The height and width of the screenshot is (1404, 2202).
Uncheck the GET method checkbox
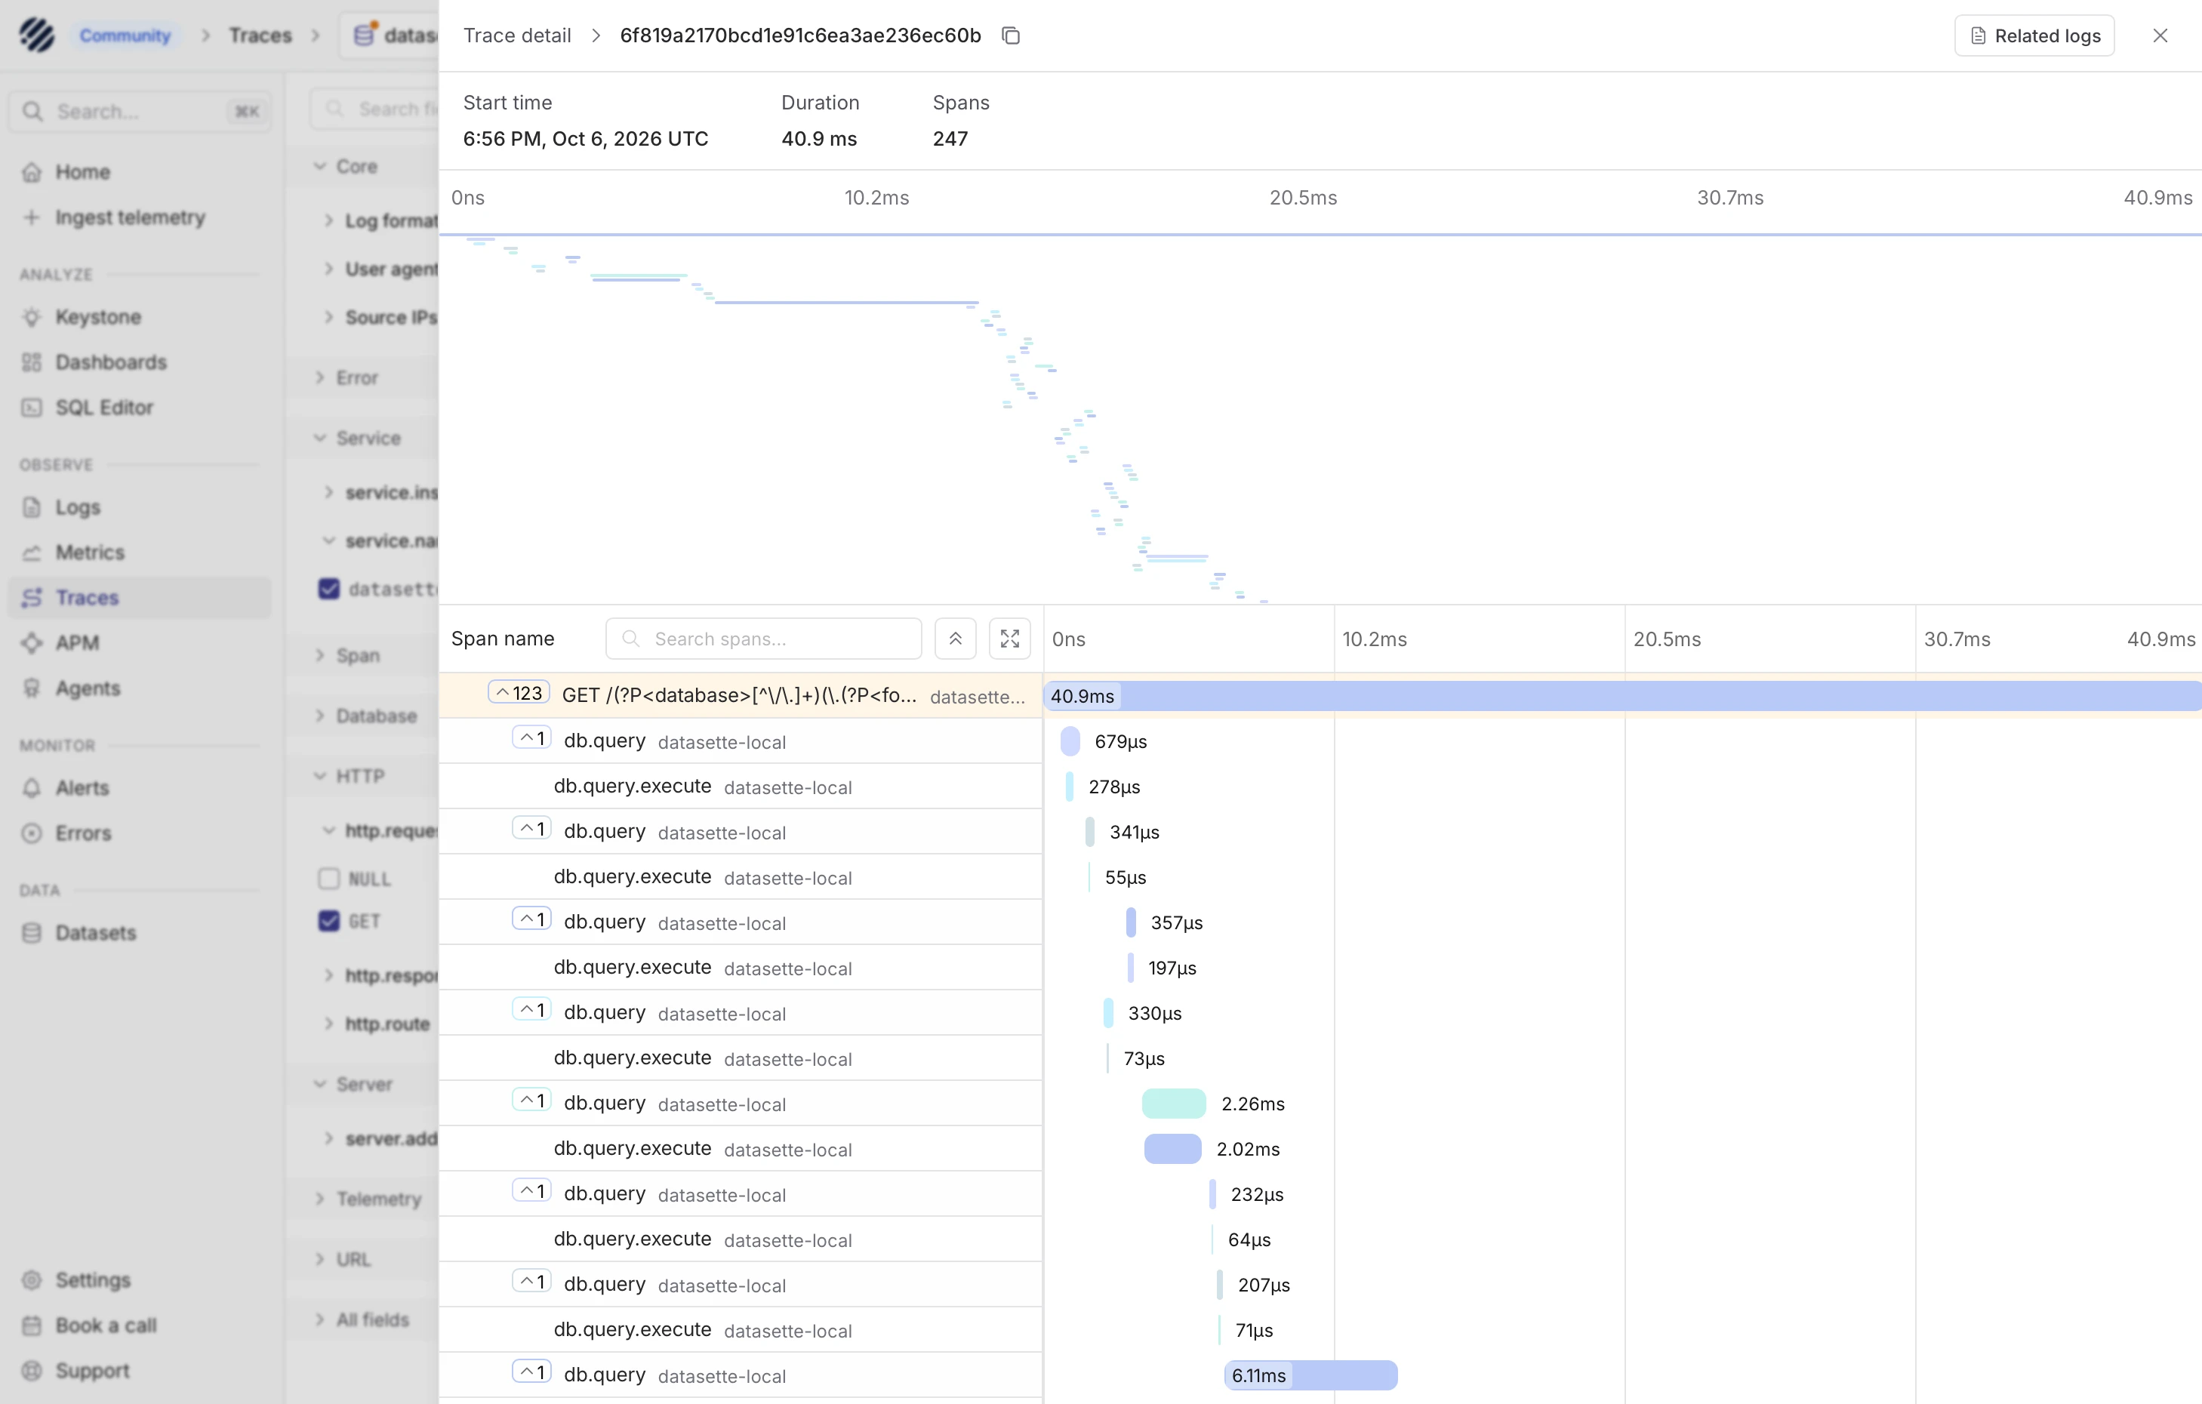[x=329, y=921]
